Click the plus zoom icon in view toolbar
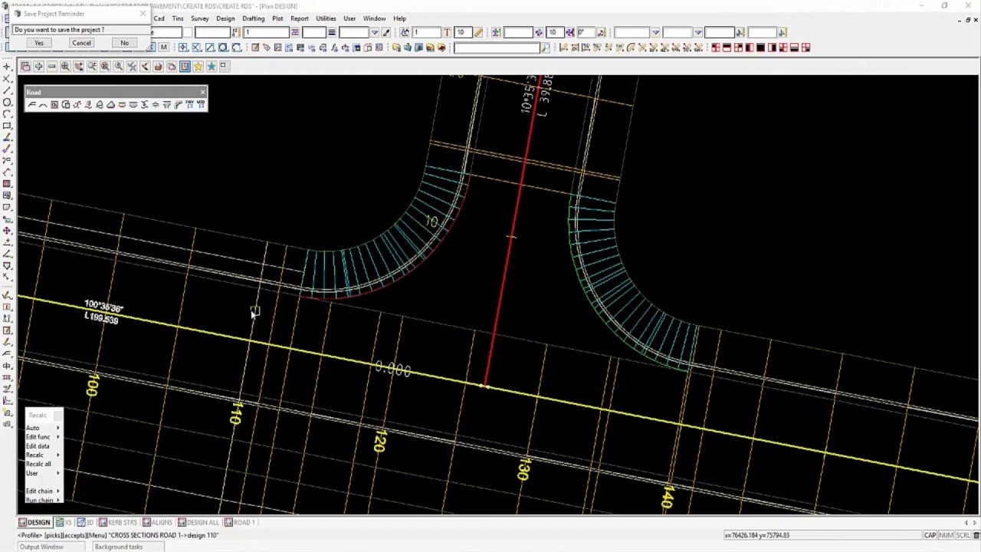This screenshot has height=552, width=981. (38, 67)
